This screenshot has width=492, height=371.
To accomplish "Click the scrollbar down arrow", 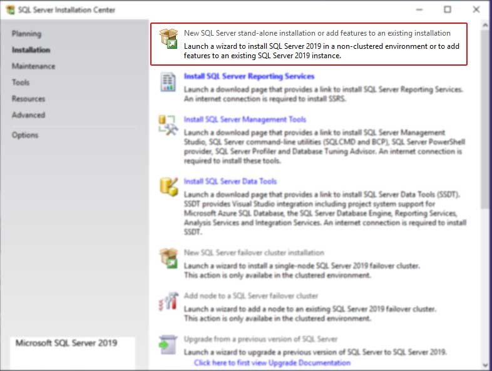I will 486,365.
